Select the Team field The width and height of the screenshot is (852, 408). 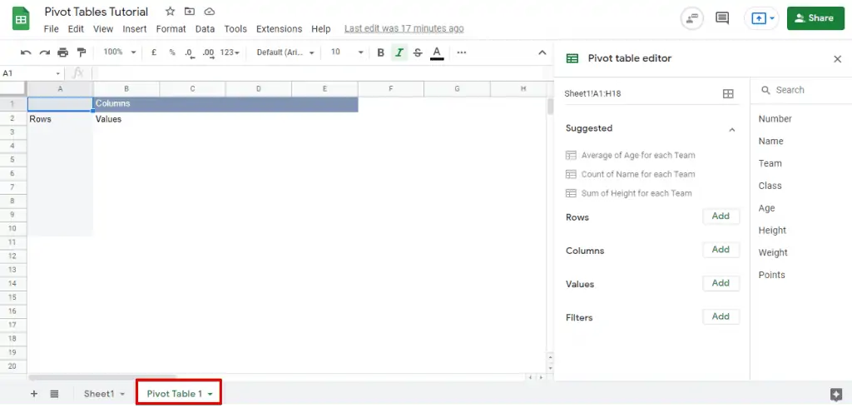click(x=770, y=163)
